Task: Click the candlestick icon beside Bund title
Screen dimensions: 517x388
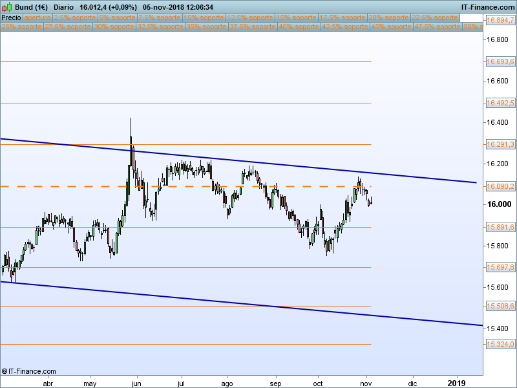Action: coord(7,7)
